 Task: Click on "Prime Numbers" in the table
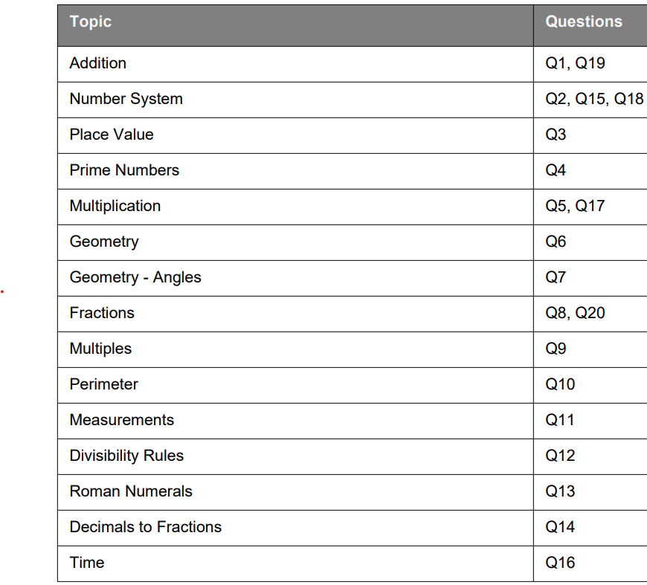point(124,170)
